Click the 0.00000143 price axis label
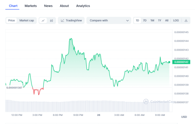The width and height of the screenshot is (195, 124). (181, 50)
